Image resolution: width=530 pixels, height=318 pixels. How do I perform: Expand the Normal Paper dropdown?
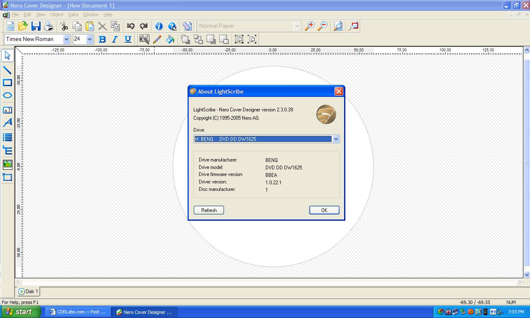coord(297,26)
